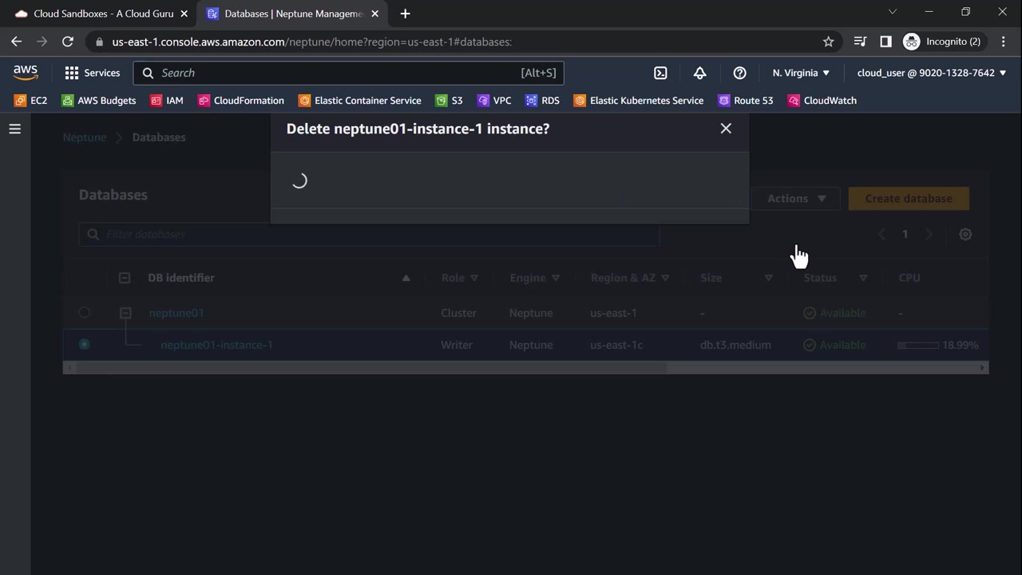Click the Filter databases field
This screenshot has height=575, width=1022.
[x=370, y=234]
